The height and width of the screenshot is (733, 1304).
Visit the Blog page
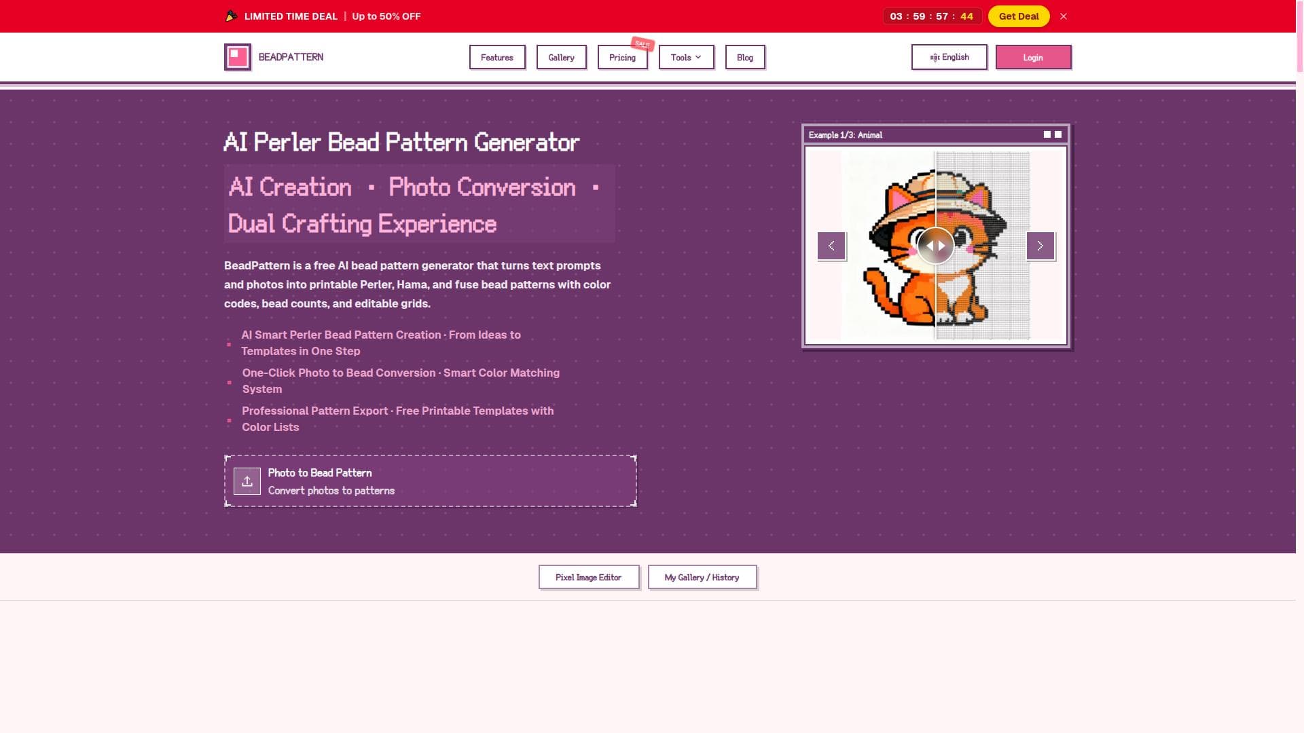tap(745, 57)
